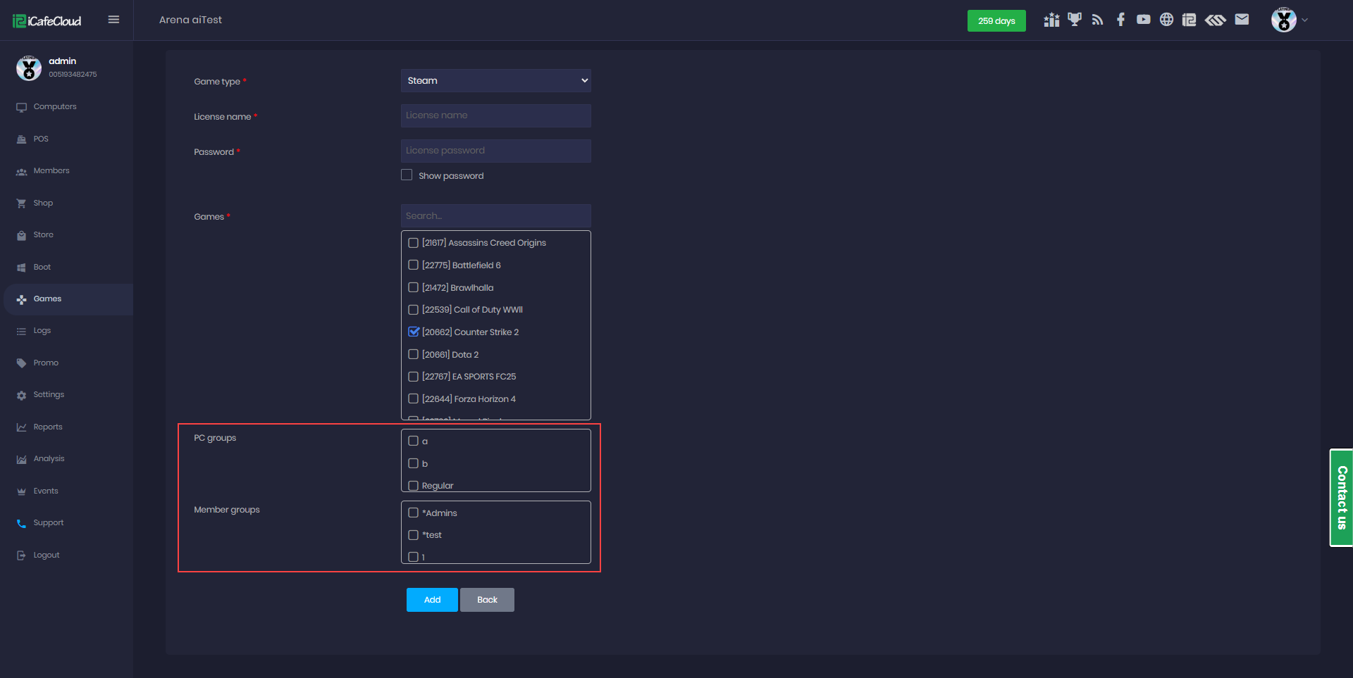Go to Reports in the sidebar
This screenshot has height=678, width=1353.
(48, 427)
